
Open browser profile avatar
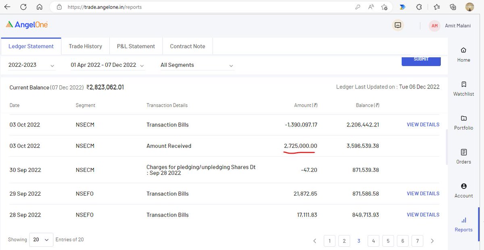469,7
